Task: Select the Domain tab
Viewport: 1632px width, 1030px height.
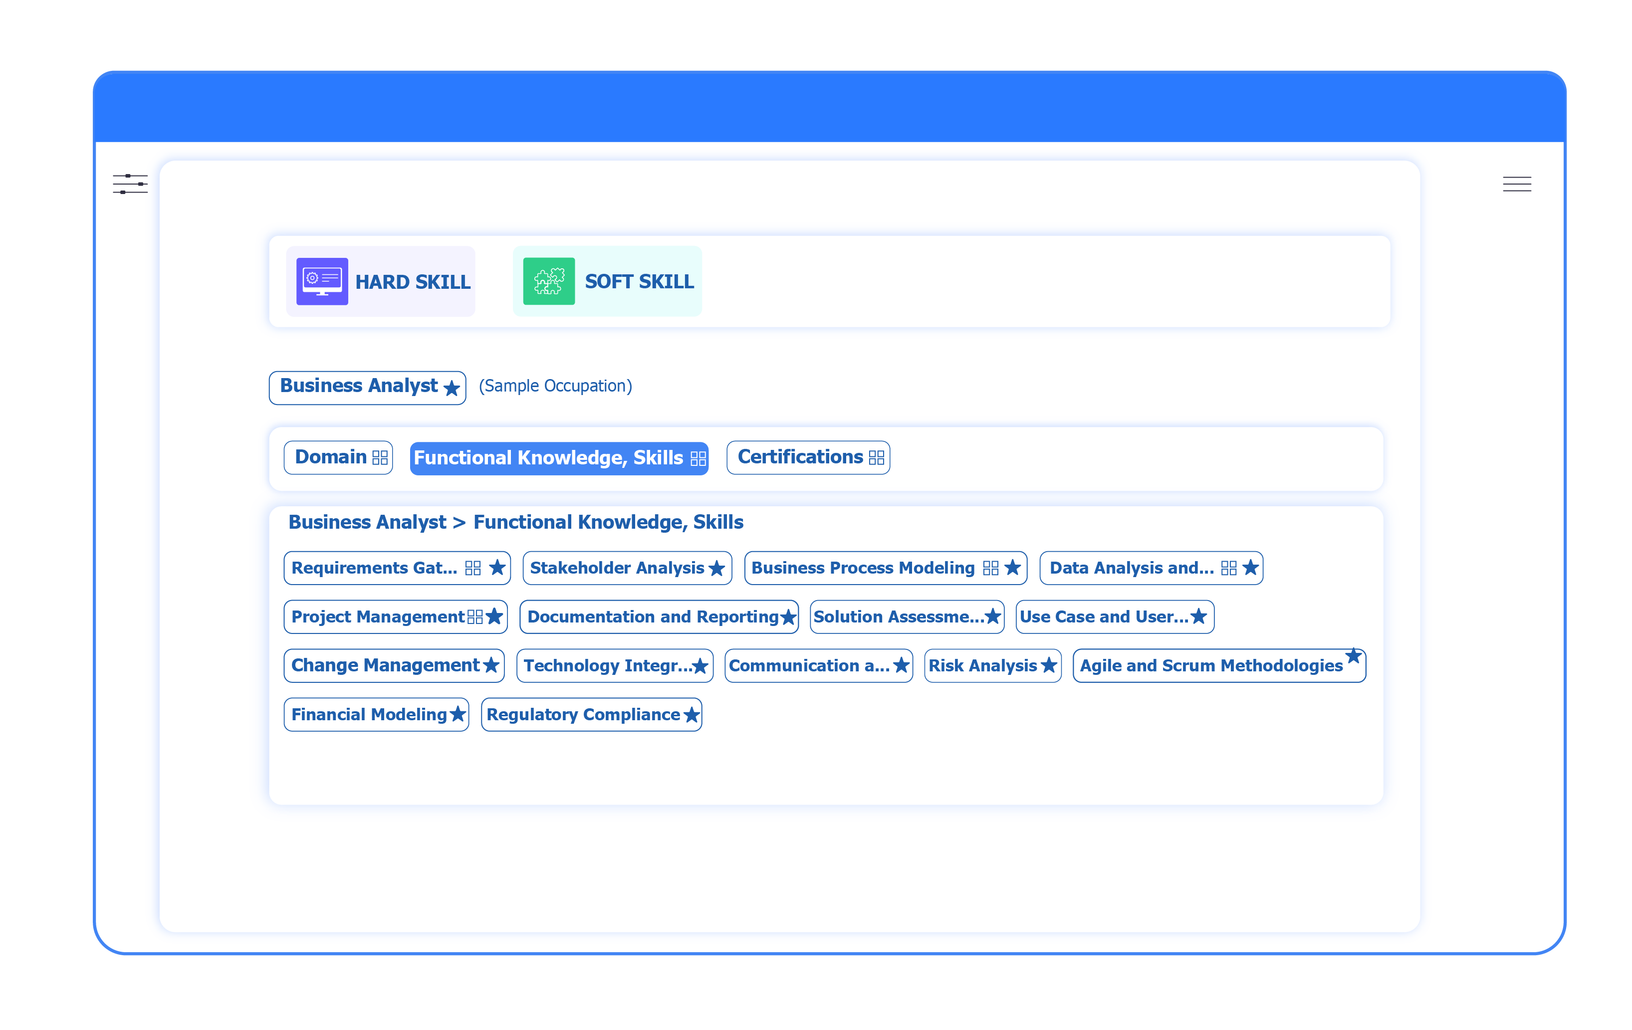Action: click(338, 457)
